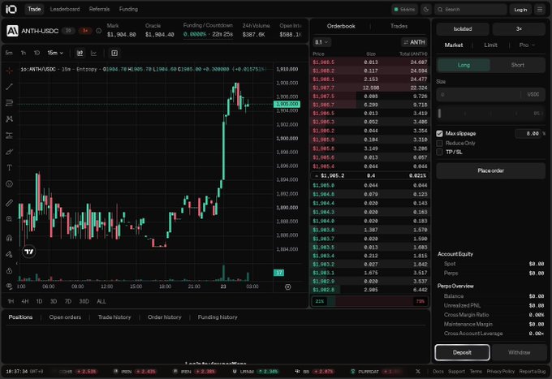Toggle the magnet mode icon
The width and height of the screenshot is (552, 379).
(10, 238)
